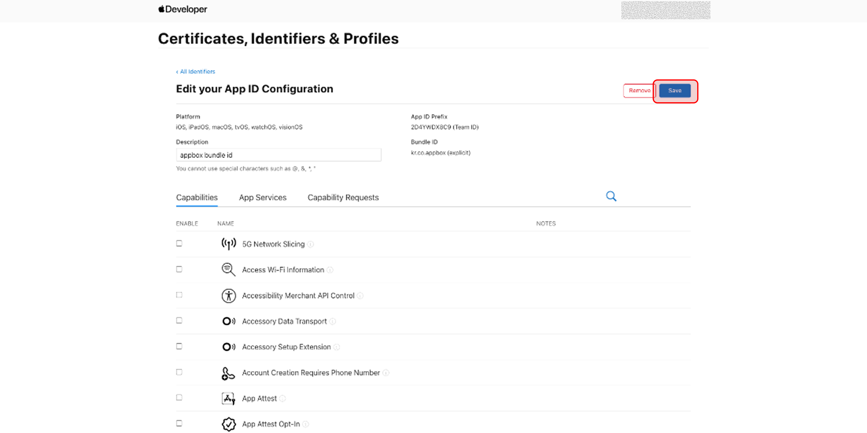Image resolution: width=867 pixels, height=433 pixels.
Task: Show info for Accessibility Merchant API Control
Action: (x=360, y=296)
